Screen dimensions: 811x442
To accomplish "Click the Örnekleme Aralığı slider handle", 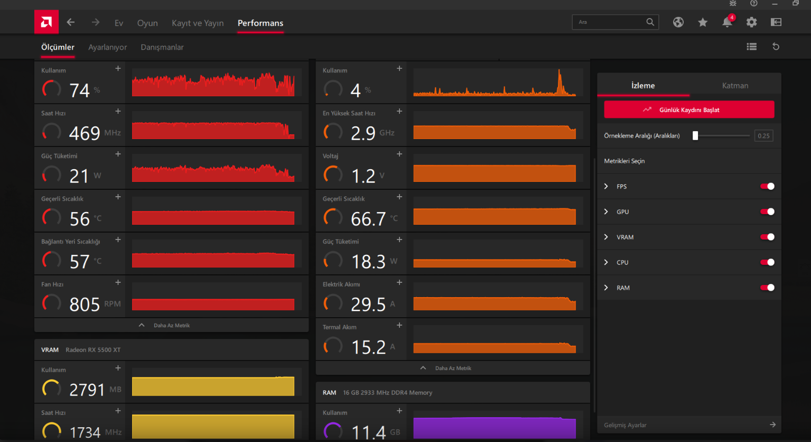I will (x=695, y=136).
